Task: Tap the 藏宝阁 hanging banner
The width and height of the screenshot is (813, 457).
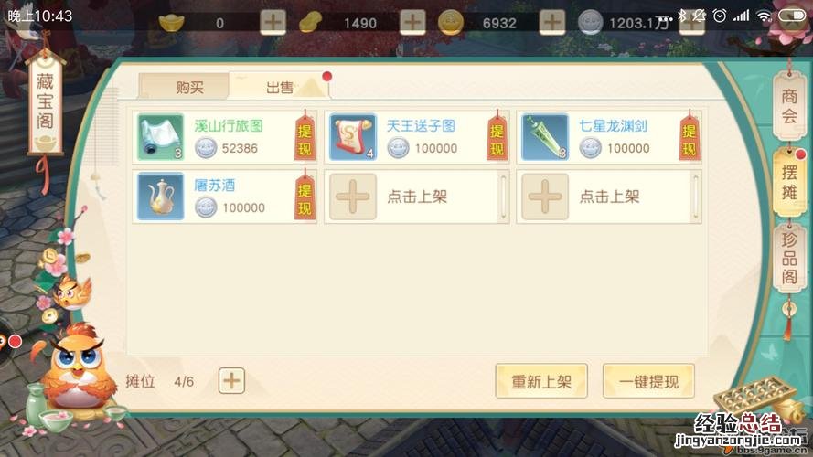Action: click(45, 101)
